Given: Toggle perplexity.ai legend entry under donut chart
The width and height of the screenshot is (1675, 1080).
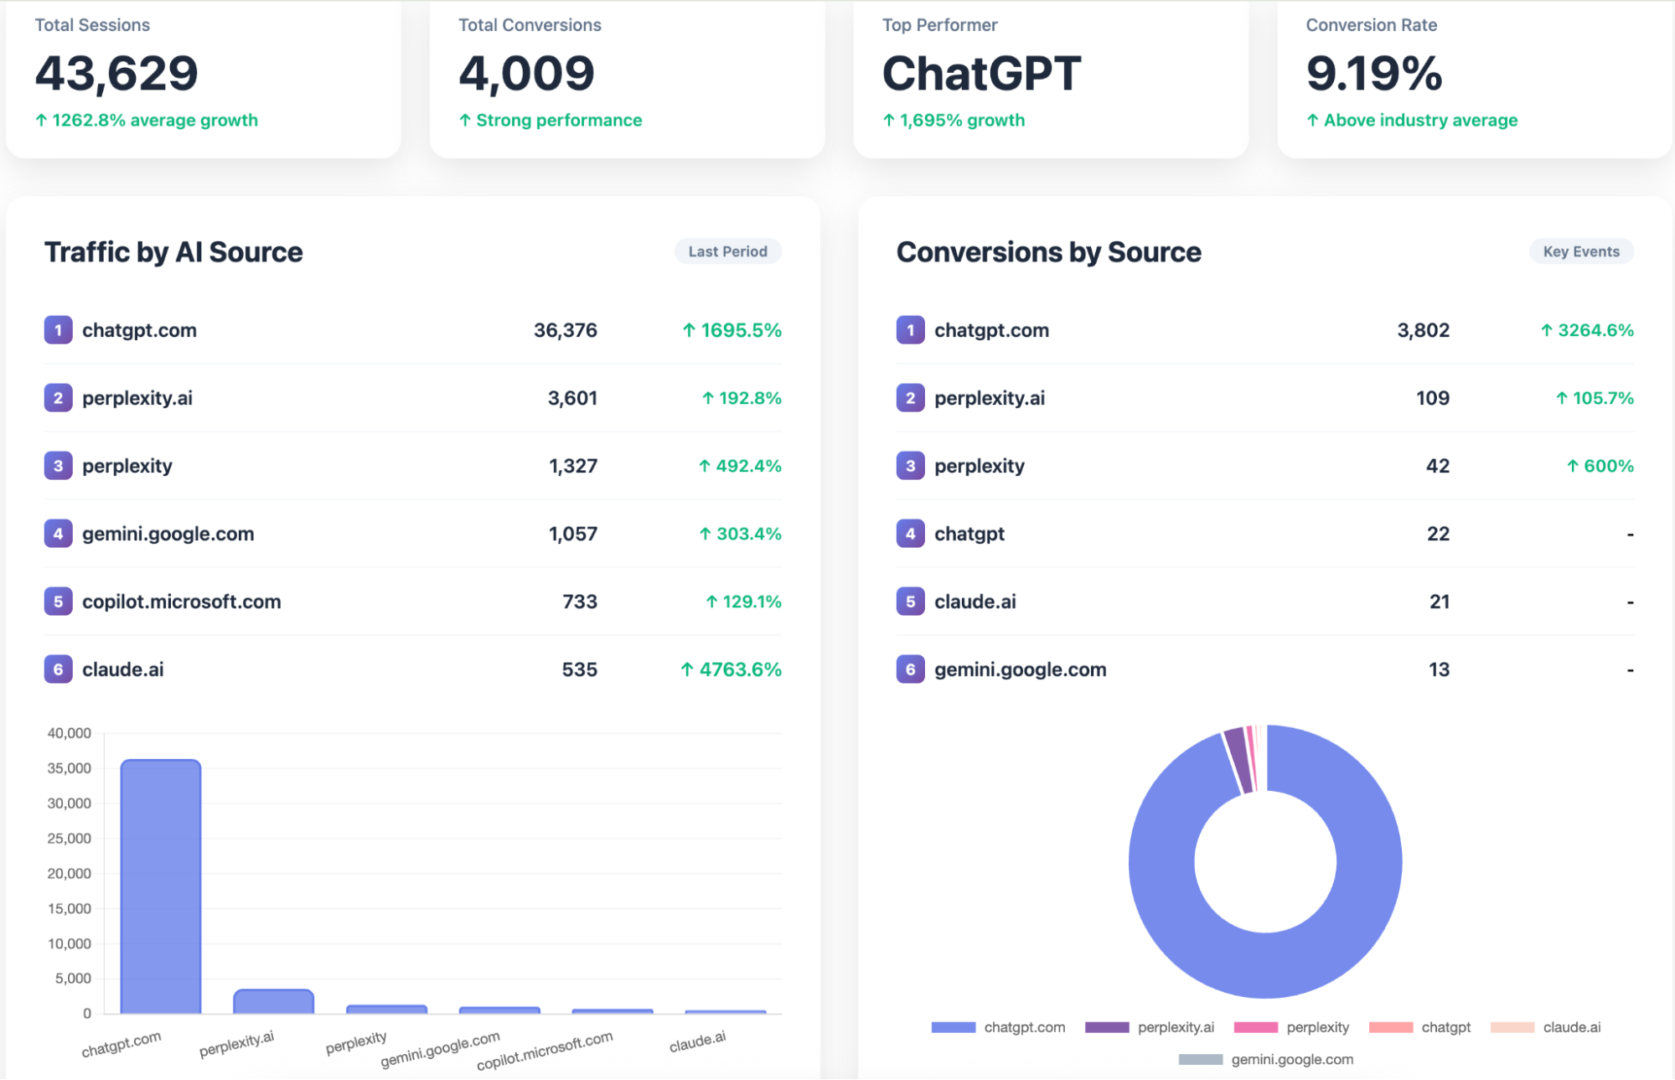Looking at the screenshot, I should [x=1150, y=1027].
